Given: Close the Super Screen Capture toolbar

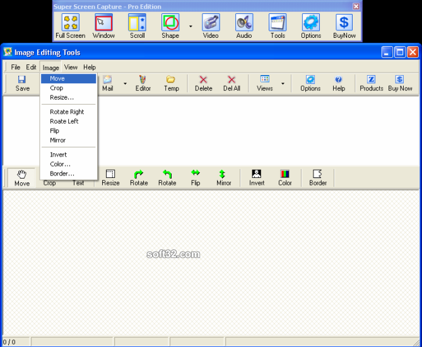Looking at the screenshot, I should pyautogui.click(x=356, y=6).
